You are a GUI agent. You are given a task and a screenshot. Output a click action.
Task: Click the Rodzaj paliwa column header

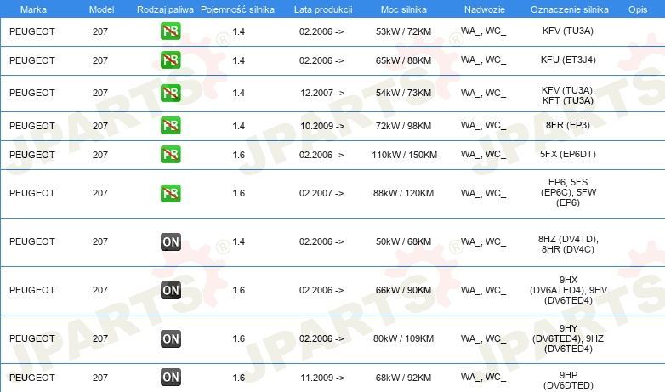click(x=165, y=9)
